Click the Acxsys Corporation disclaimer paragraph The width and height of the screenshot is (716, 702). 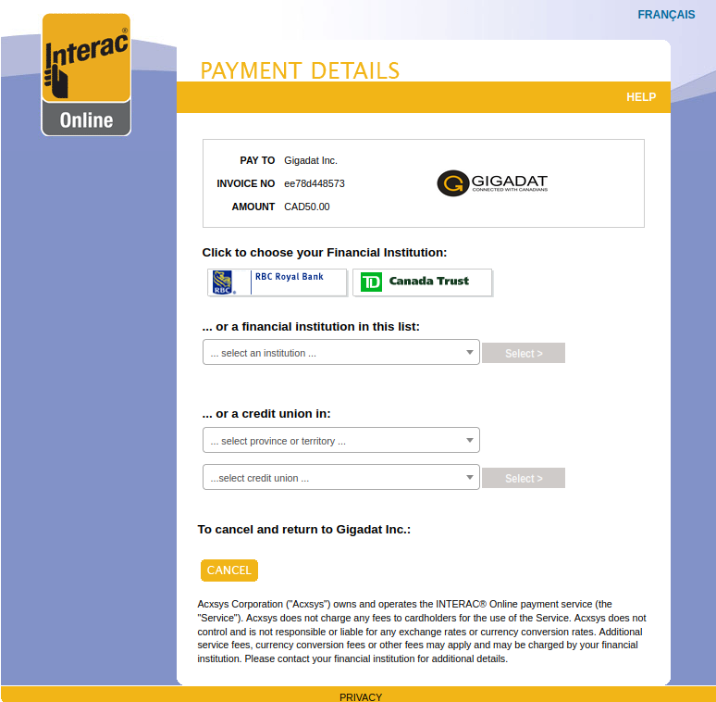coord(422,632)
